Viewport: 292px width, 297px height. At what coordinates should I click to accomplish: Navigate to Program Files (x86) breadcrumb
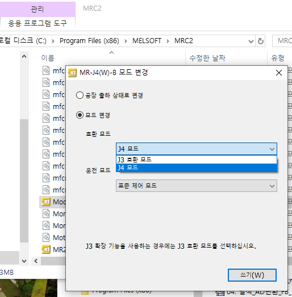[x=89, y=41]
